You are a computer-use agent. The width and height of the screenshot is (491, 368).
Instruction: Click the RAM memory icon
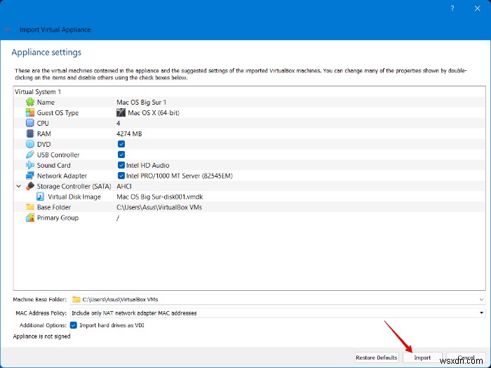point(30,134)
